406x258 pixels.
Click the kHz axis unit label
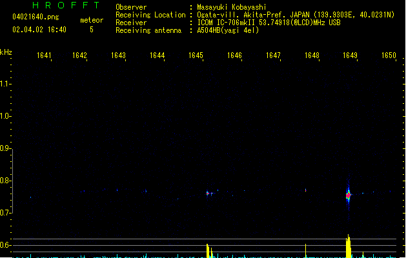coord(6,52)
